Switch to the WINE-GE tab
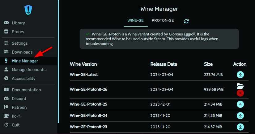Screen dimensions: 255x134 coord(135,21)
